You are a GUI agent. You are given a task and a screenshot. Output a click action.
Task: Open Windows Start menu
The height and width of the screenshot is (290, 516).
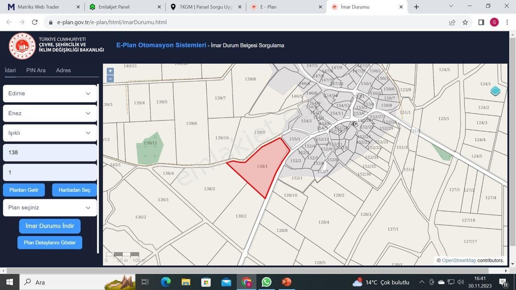[x=9, y=282]
